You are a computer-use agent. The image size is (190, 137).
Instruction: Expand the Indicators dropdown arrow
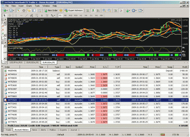pyautogui.click(x=130, y=11)
